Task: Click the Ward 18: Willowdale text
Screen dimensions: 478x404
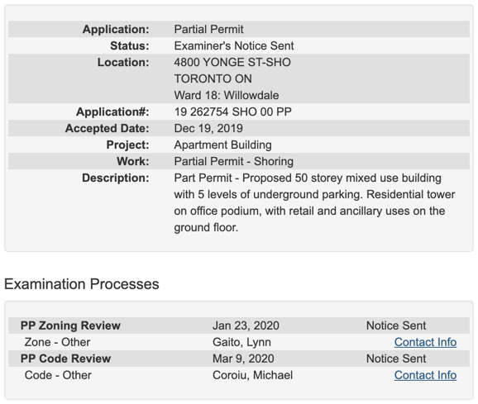Action: tap(227, 95)
